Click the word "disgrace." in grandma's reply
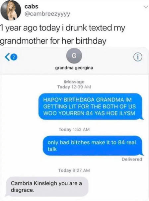This screenshot has height=201, width=149. click(23, 190)
